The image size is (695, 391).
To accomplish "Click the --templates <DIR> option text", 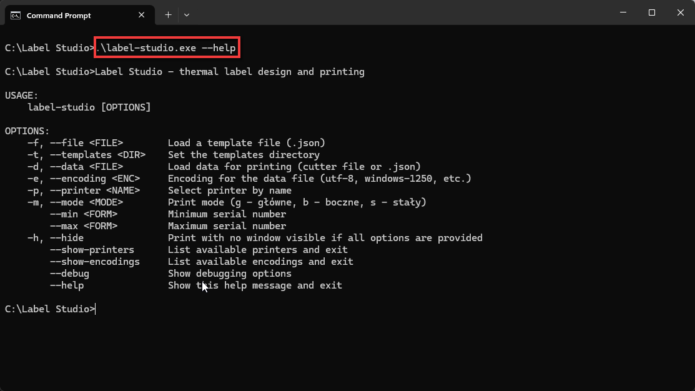I will (97, 155).
